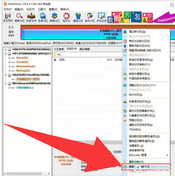This screenshot has height=176, width=175.
Task: Open the 工具(T) menu
Action: tap(42, 9)
